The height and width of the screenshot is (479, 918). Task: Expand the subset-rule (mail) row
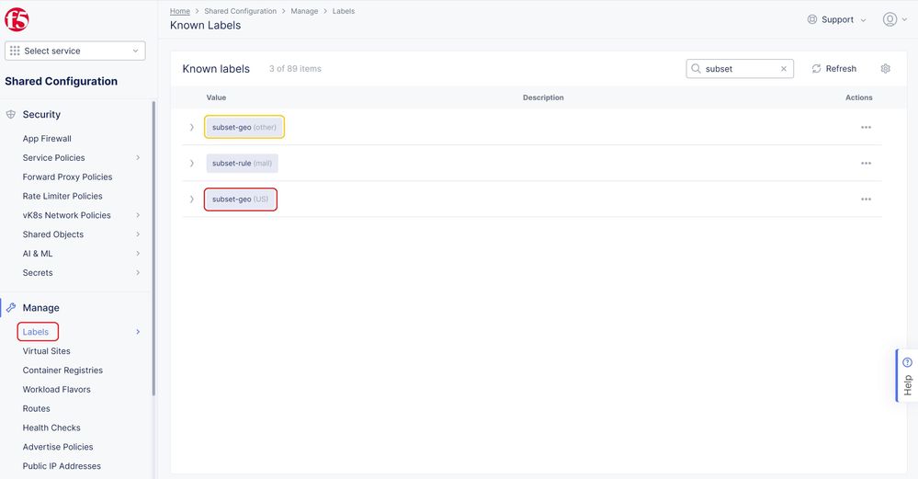pyautogui.click(x=192, y=164)
